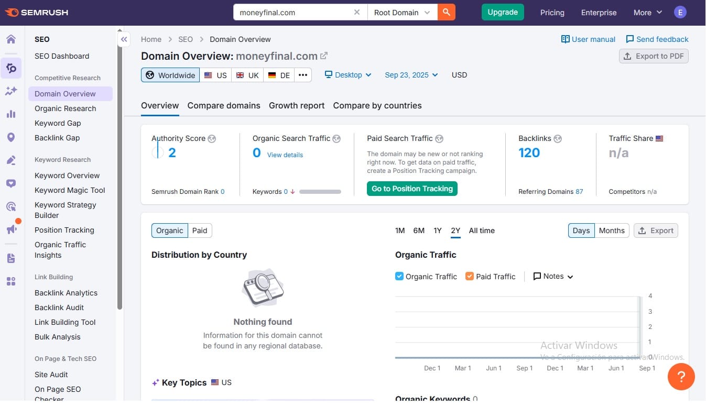Collapse the sidebar with double-chevron icon
The width and height of the screenshot is (706, 406).
124,39
